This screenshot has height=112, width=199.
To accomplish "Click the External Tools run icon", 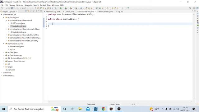I will (71, 8).
